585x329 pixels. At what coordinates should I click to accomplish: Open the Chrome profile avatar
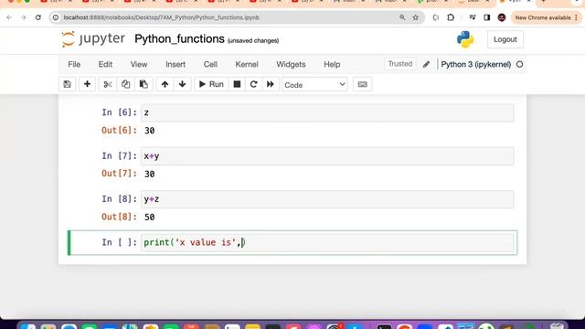[x=502, y=17]
